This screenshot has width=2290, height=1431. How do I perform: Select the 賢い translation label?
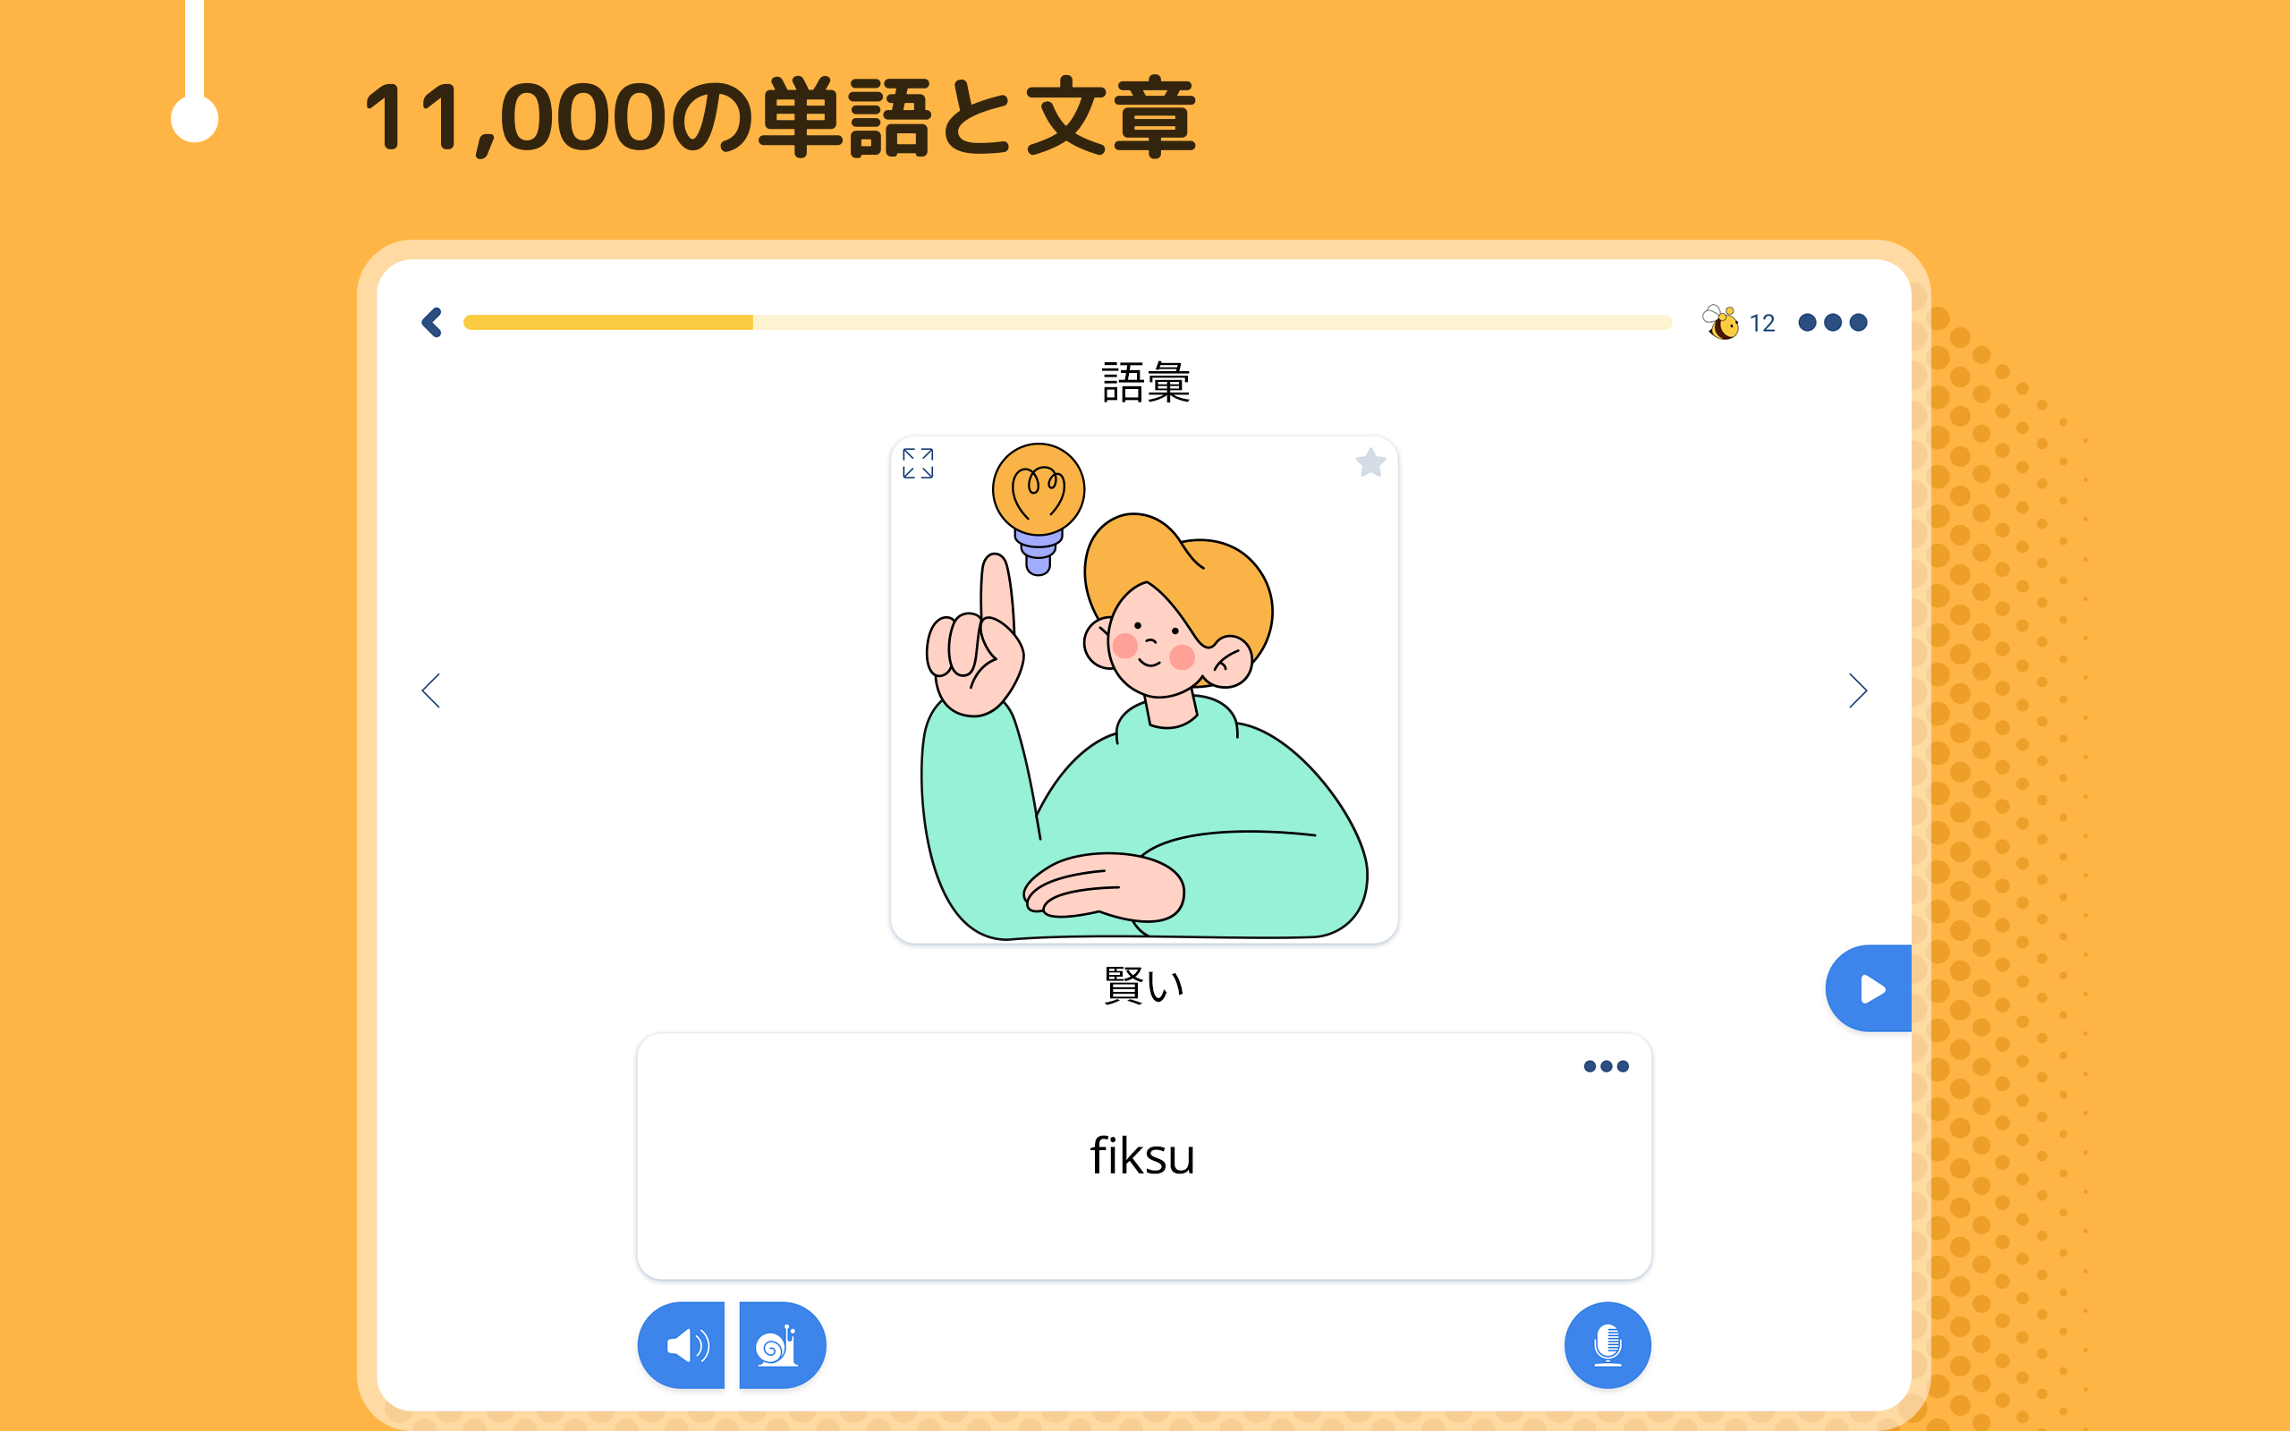1144,985
